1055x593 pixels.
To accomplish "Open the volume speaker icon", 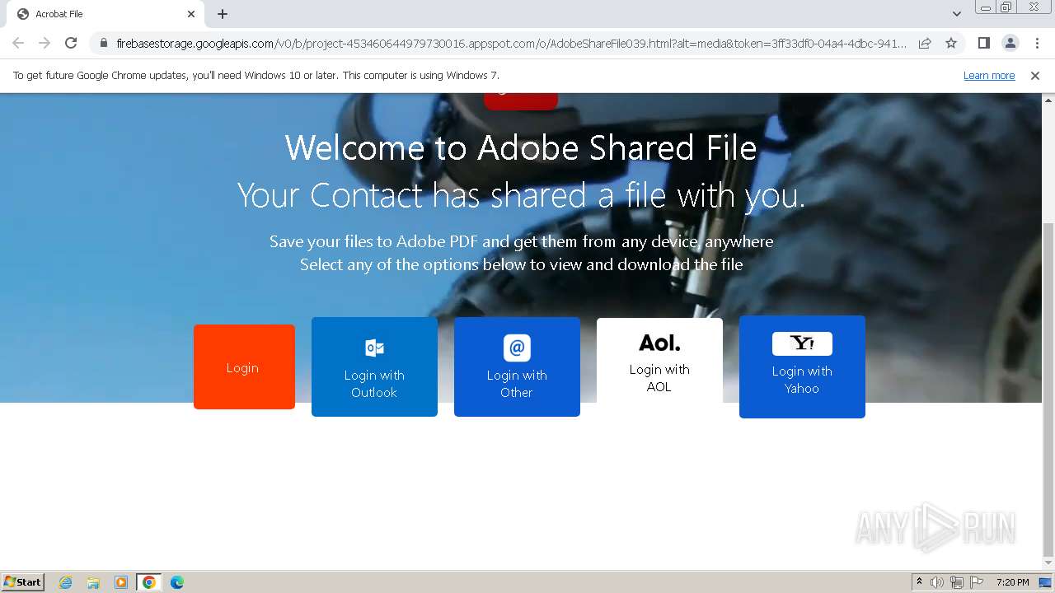I will click(937, 582).
